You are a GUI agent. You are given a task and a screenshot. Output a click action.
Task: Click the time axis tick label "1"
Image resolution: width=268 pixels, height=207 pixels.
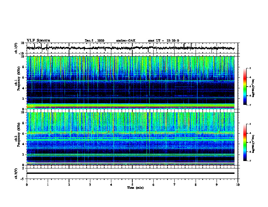(48, 185)
